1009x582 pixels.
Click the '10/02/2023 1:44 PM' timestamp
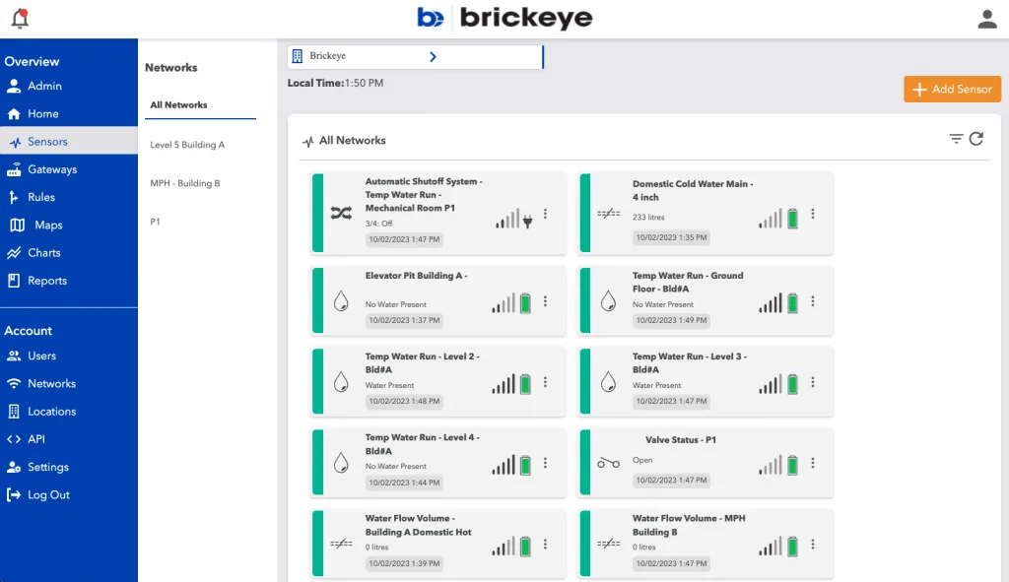pos(404,483)
